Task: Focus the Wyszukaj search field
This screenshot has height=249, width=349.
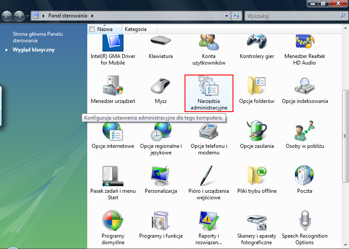Action: pyautogui.click(x=290, y=16)
